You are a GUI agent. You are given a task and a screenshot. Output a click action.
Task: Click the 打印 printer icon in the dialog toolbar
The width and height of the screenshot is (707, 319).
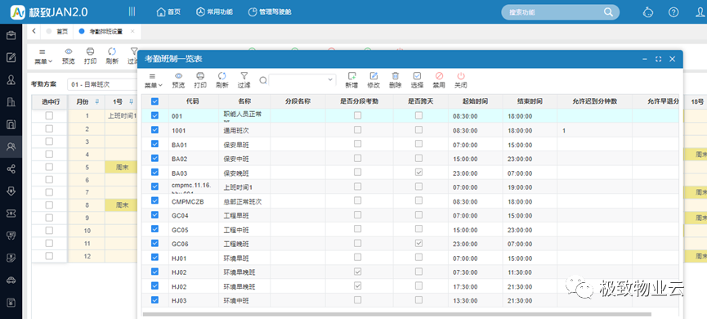pos(200,76)
